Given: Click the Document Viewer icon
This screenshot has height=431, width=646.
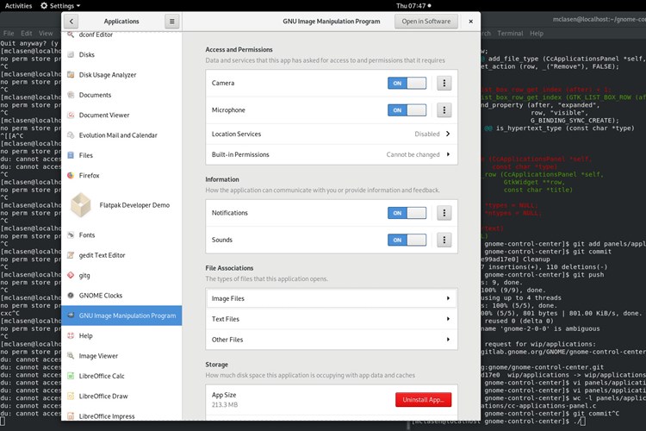Looking at the screenshot, I should coord(71,115).
